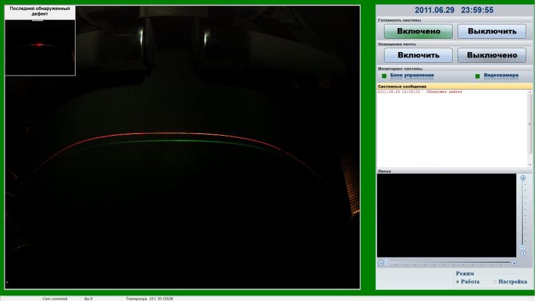
Task: Click the 'fps: 8' status bar entry
Action: click(88, 298)
